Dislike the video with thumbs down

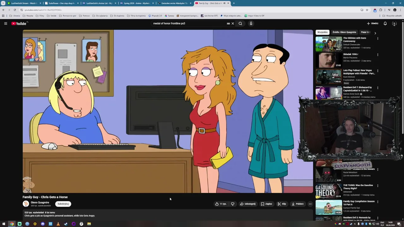[x=233, y=204]
